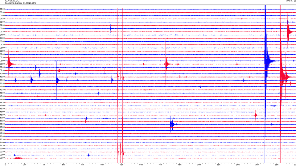Select the 02:00 trace time label
This screenshot has width=296, height=166.
pyautogui.click(x=2, y=22)
